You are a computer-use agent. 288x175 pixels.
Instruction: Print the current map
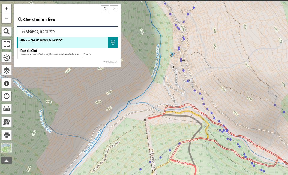click(7, 135)
